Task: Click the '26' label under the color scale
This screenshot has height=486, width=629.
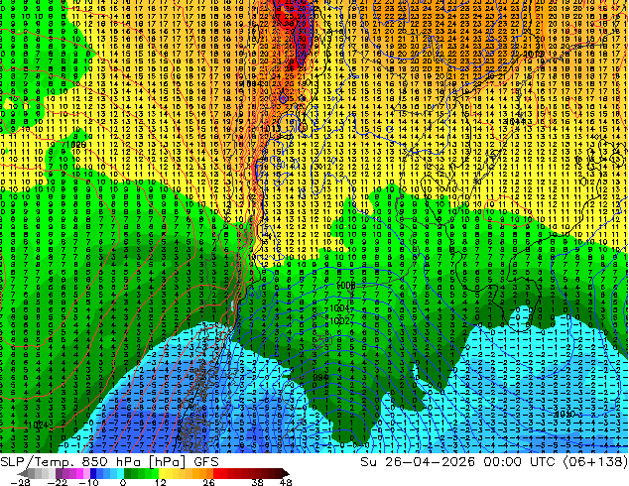Action: tap(208, 482)
